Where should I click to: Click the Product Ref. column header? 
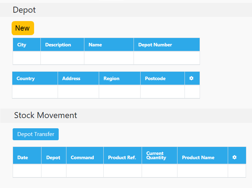pyautogui.click(x=123, y=155)
